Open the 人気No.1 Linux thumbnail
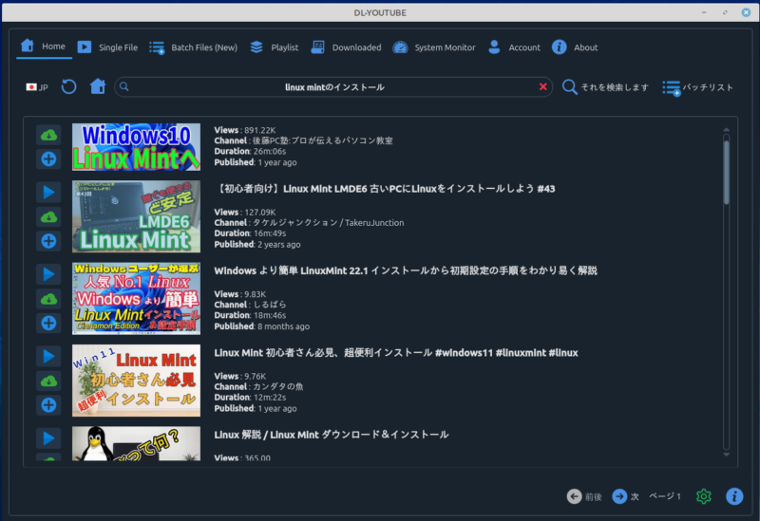Viewport: 760px width, 521px height. coord(136,298)
